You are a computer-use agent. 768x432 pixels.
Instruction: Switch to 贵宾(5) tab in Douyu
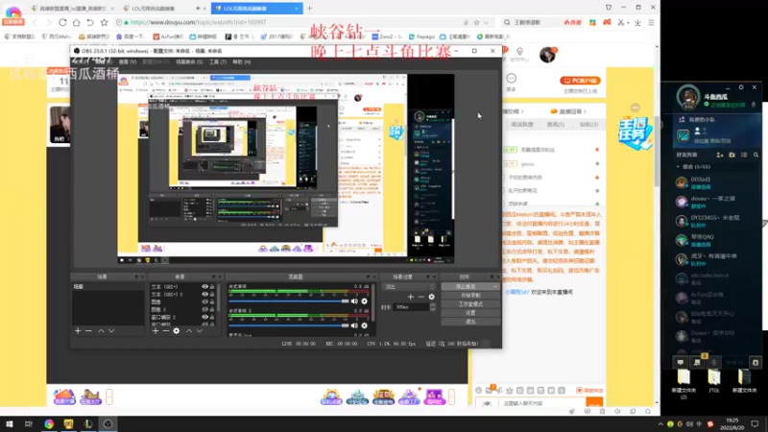(556, 125)
